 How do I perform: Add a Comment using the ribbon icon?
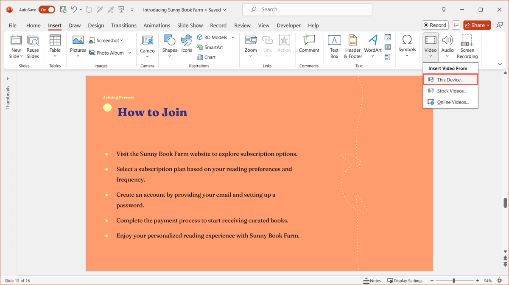(x=309, y=40)
